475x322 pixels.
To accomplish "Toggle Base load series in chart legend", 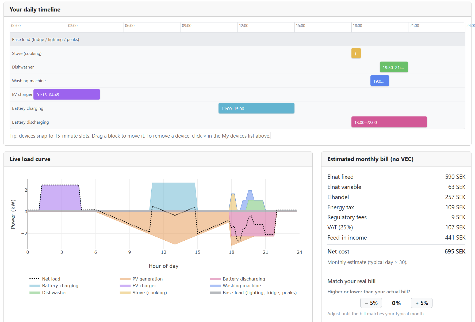I will pyautogui.click(x=253, y=293).
